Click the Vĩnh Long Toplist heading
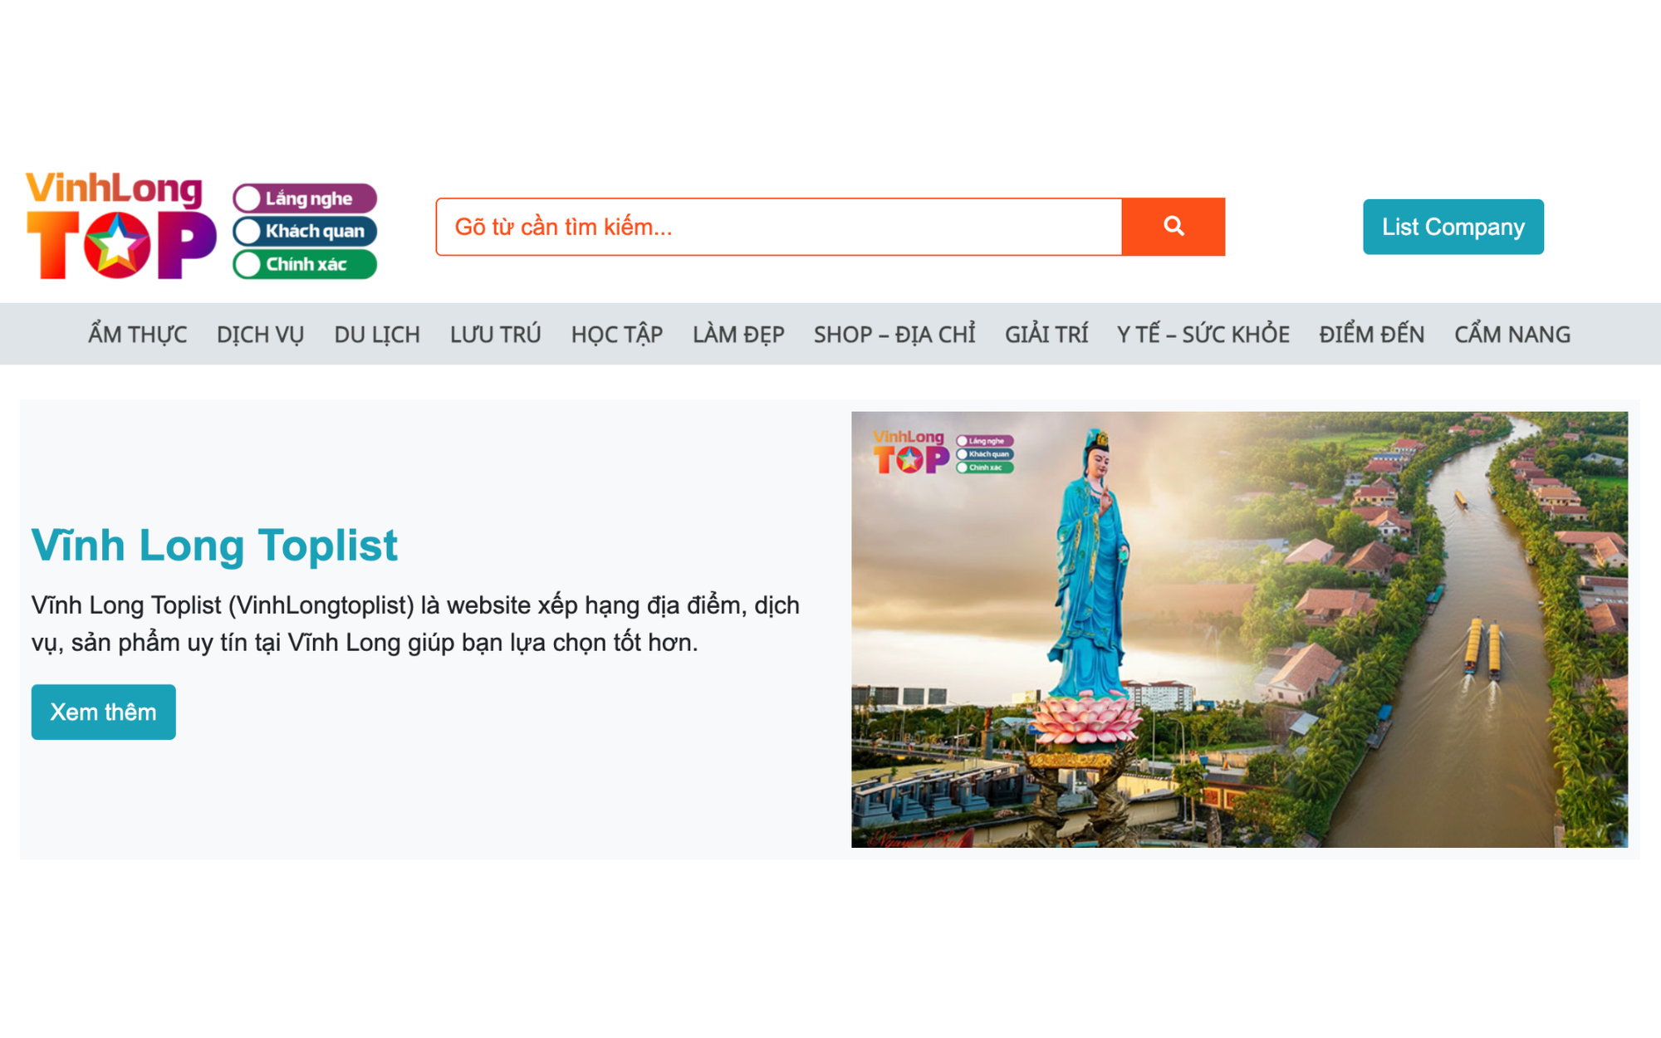Image resolution: width=1661 pixels, height=1038 pixels. click(x=214, y=546)
